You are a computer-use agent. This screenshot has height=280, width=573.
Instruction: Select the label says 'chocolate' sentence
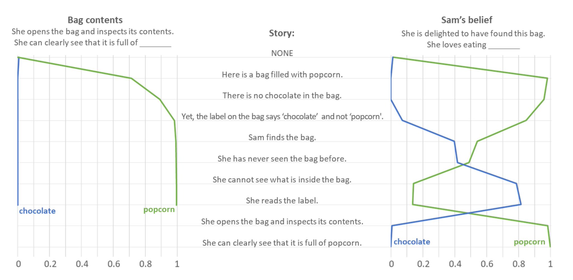[x=282, y=116]
